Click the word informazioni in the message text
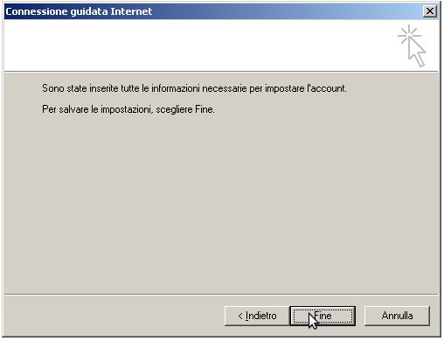 (176, 88)
